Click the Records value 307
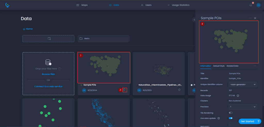Image resolution: width=264 pixels, height=127 pixels. tap(230, 90)
